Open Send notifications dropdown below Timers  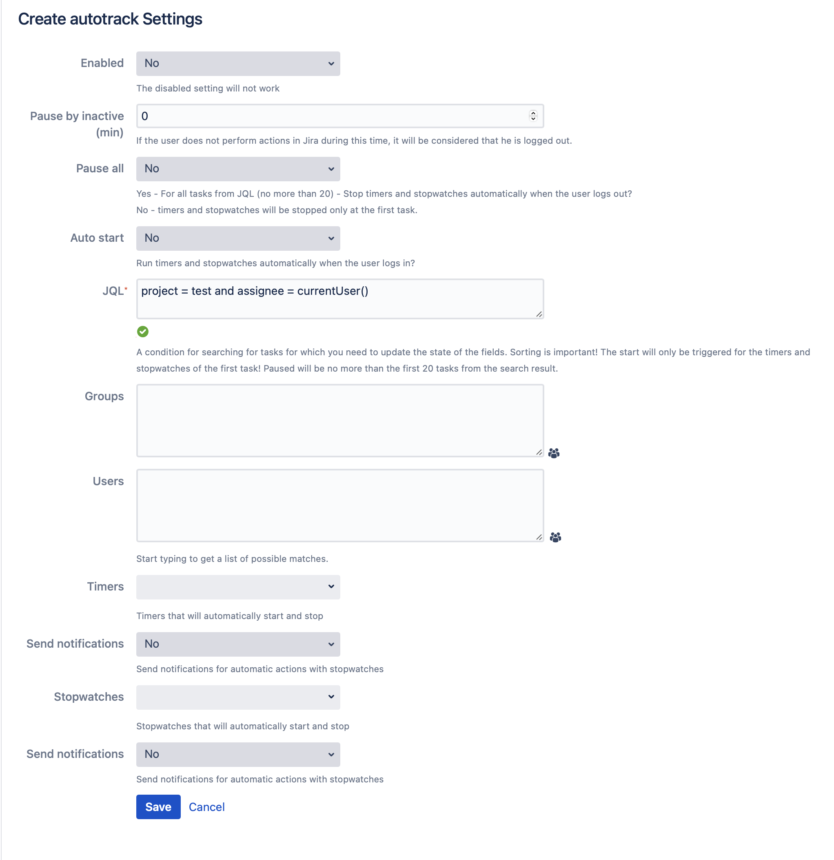[238, 644]
